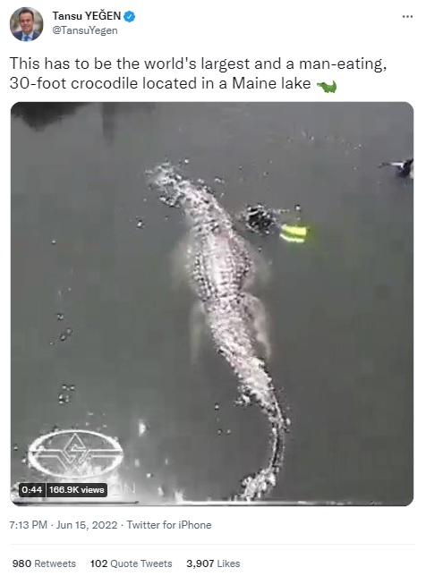Image resolution: width=426 pixels, height=576 pixels.
Task: Click the video progress bar at bottom
Action: [212, 503]
